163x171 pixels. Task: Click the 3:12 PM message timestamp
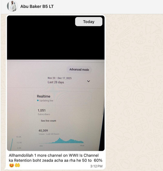pyautogui.click(x=97, y=166)
